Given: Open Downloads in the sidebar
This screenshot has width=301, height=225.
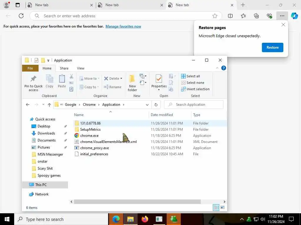Looking at the screenshot, I should pos(46,133).
